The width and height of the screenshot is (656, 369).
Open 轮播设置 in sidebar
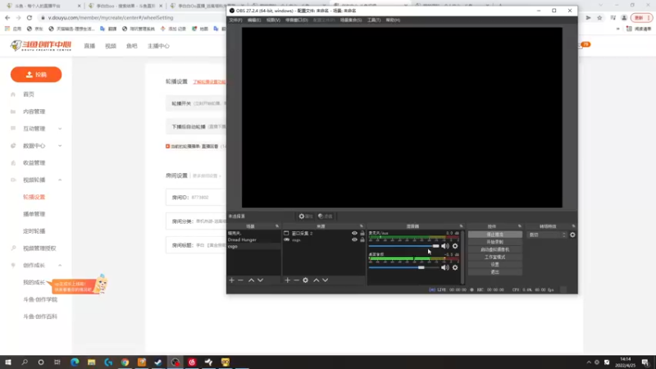(x=34, y=197)
